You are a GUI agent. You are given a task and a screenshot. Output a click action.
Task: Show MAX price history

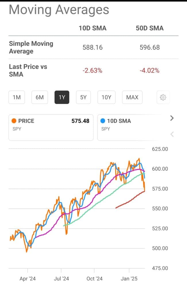(132, 97)
